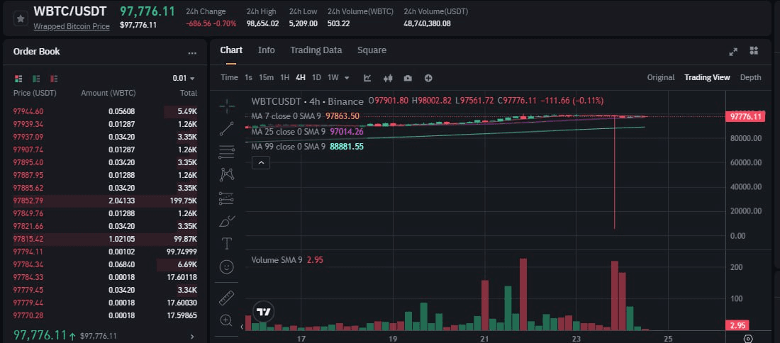Image resolution: width=780 pixels, height=343 pixels.
Task: Expand more time intervals dropdown arrow
Action: 347,77
